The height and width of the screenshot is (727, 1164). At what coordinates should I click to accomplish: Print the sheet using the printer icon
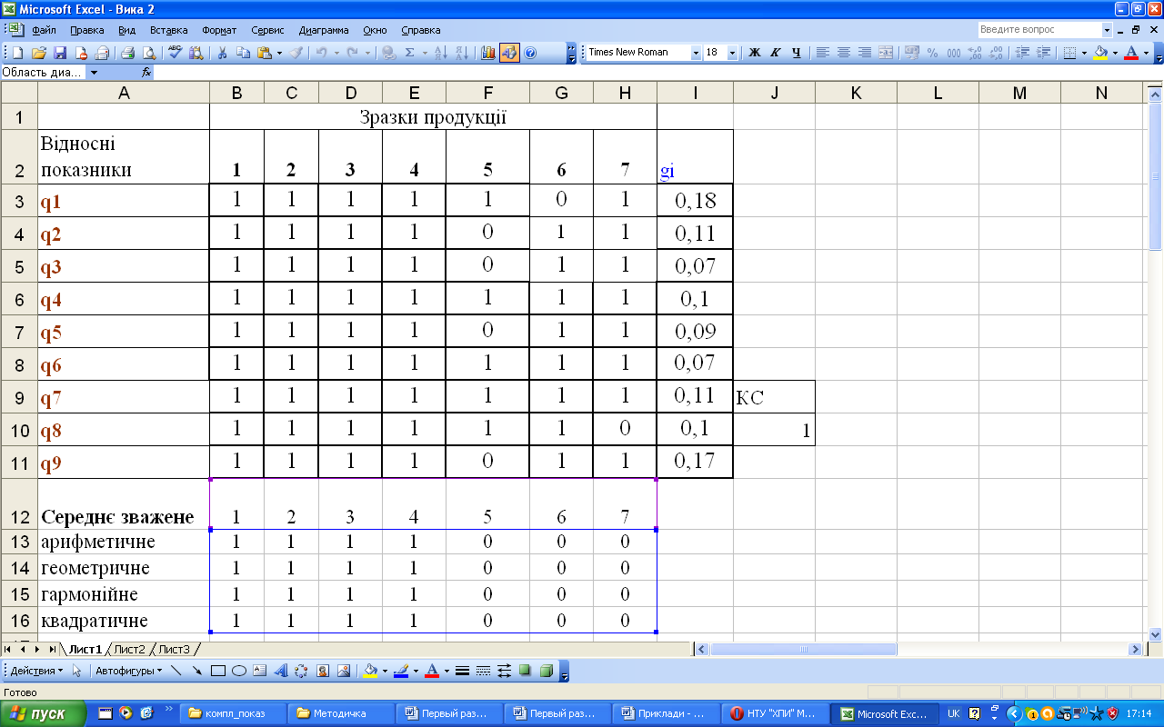pyautogui.click(x=128, y=53)
